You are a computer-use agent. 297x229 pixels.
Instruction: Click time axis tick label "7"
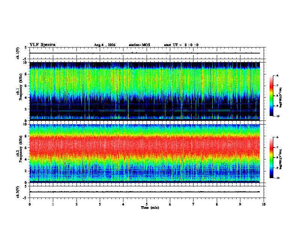[193, 204]
